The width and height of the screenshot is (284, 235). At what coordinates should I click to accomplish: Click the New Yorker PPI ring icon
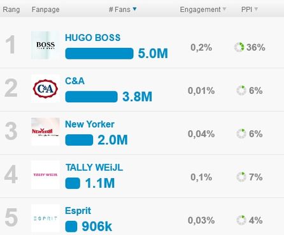(x=241, y=133)
